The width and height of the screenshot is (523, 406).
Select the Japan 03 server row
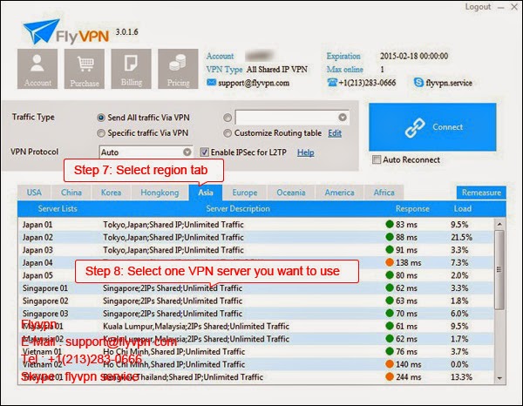tap(256, 250)
